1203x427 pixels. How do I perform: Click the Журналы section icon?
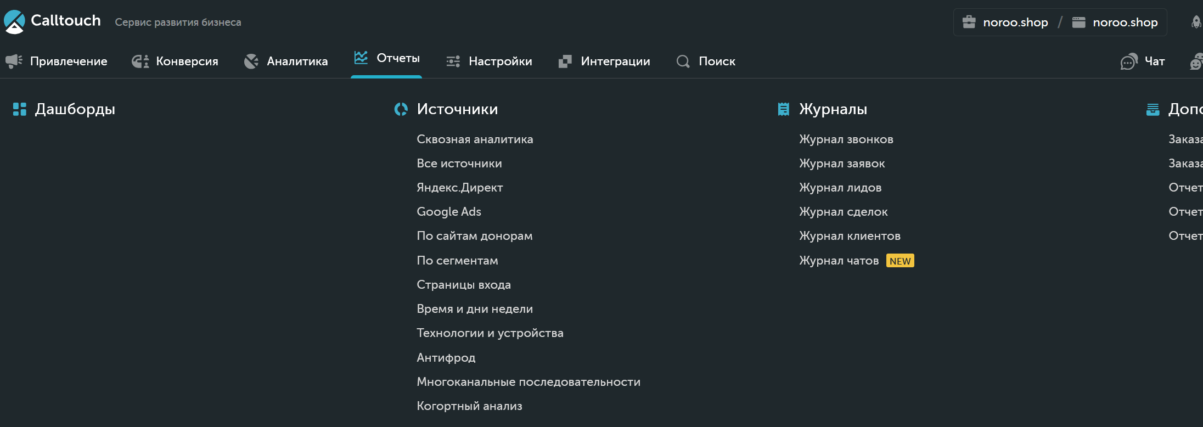pyautogui.click(x=783, y=109)
